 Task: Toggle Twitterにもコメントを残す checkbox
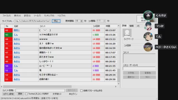click(x=26, y=94)
